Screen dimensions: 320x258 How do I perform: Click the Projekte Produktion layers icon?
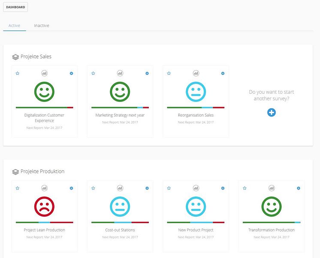(15, 172)
